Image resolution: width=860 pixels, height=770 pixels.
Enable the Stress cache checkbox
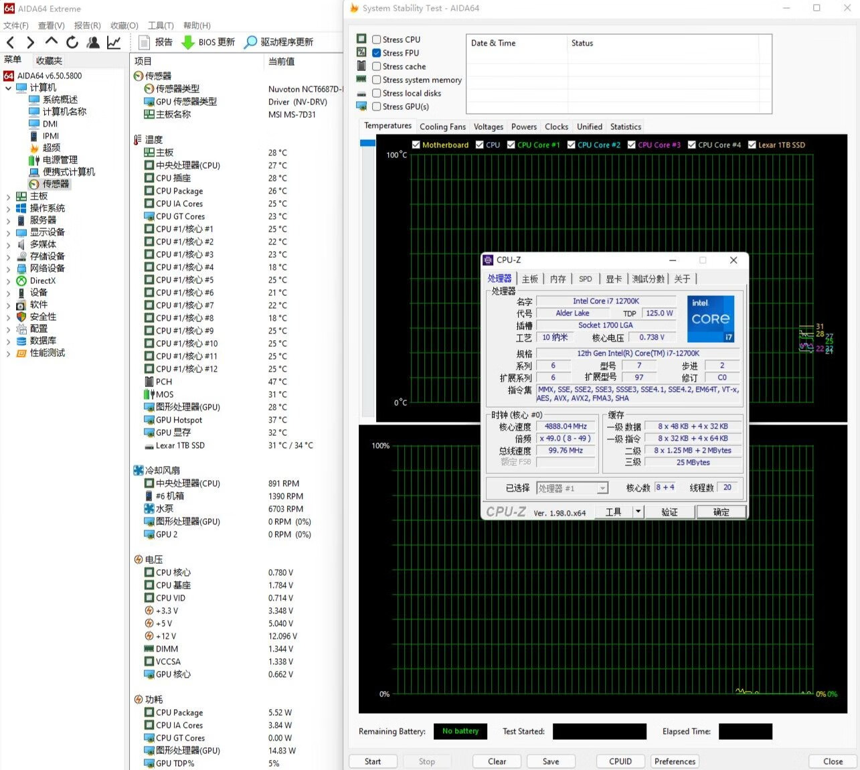376,66
